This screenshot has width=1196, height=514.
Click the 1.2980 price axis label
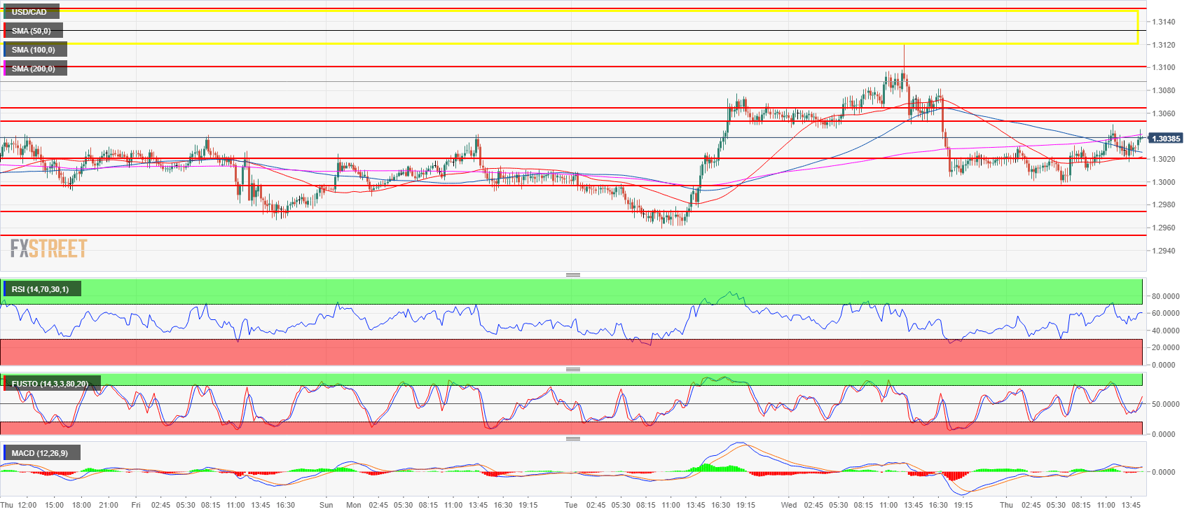[1164, 204]
